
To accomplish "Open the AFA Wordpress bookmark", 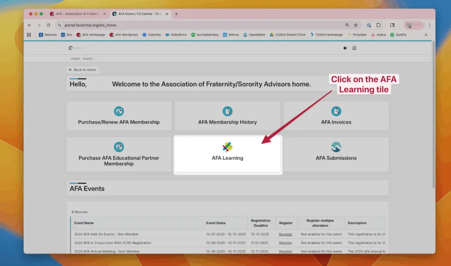I will click(124, 35).
